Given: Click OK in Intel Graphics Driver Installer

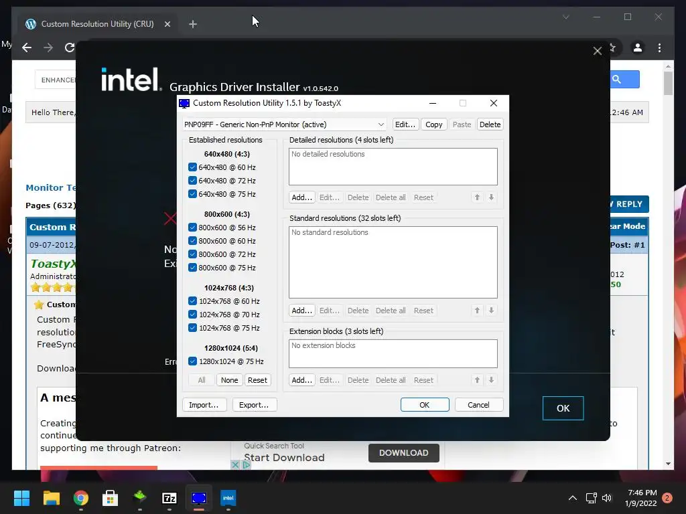Looking at the screenshot, I should pos(563,408).
